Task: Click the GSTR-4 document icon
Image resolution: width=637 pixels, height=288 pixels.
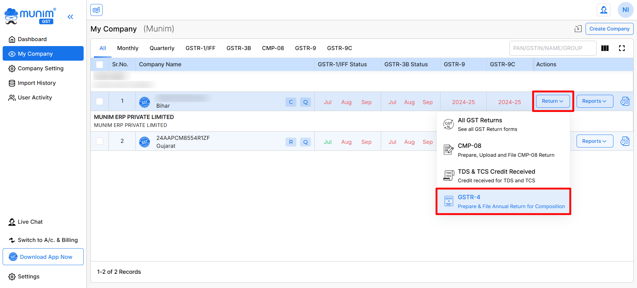Action: pos(448,201)
